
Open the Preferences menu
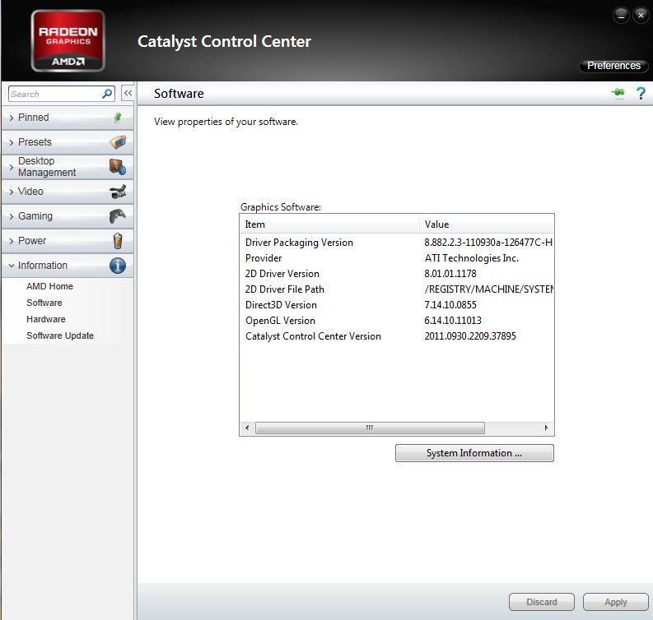[x=613, y=66]
